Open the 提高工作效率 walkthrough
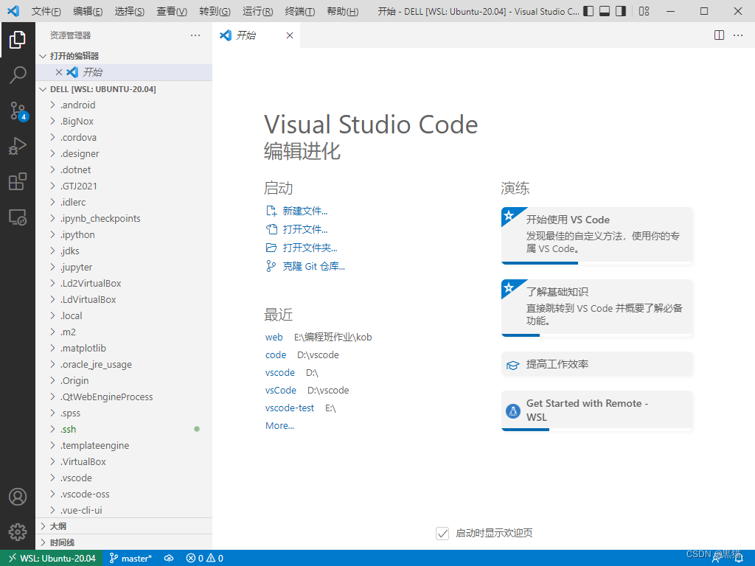The image size is (755, 566). click(x=596, y=364)
